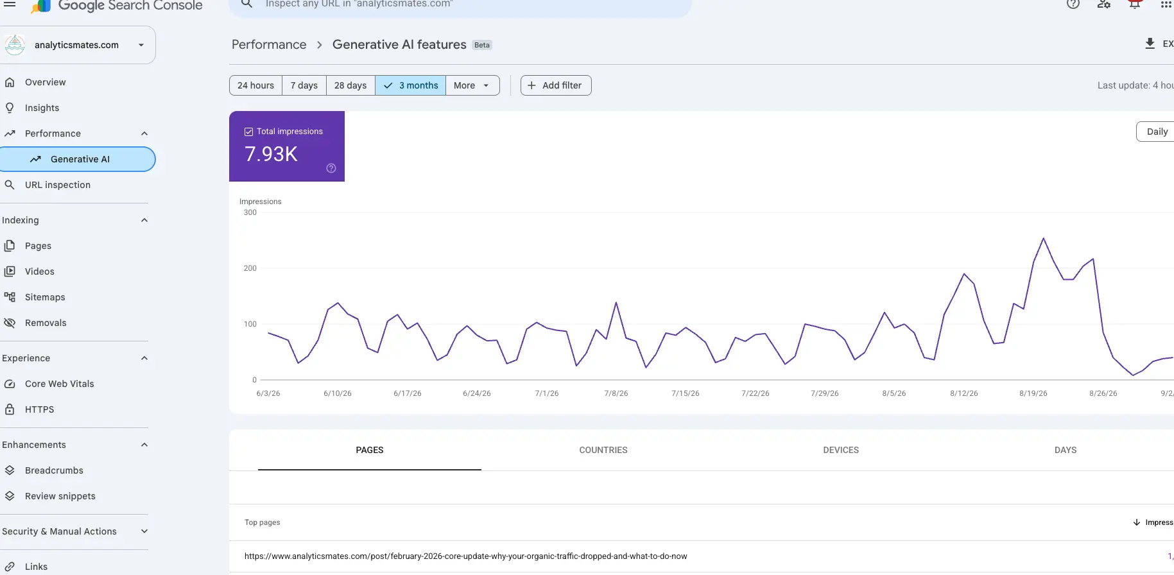Click the 7/8/26 axis date label
The width and height of the screenshot is (1174, 575).
(616, 393)
